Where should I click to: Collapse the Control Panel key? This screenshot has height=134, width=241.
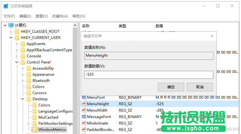click(x=17, y=62)
